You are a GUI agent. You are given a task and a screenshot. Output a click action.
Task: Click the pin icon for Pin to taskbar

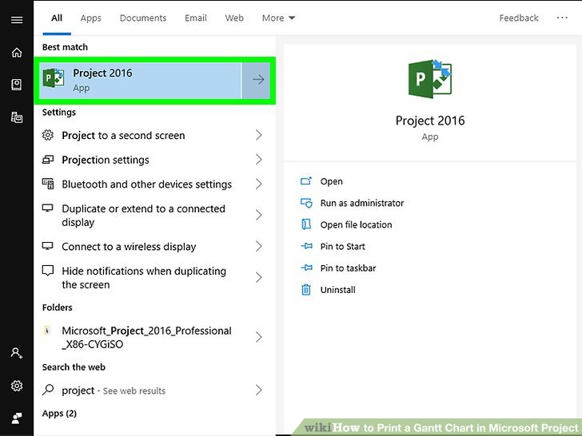click(x=306, y=268)
